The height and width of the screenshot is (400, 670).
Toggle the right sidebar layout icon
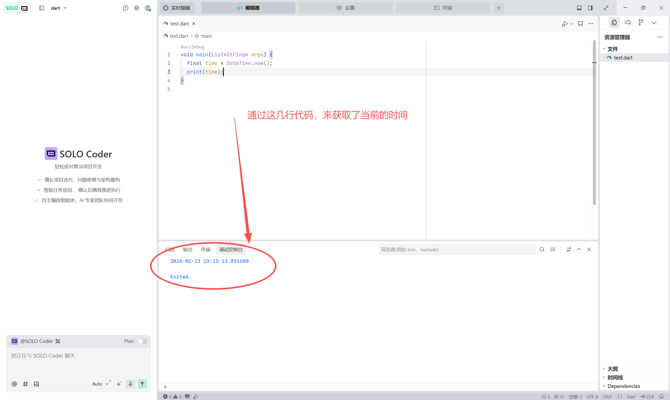click(590, 8)
